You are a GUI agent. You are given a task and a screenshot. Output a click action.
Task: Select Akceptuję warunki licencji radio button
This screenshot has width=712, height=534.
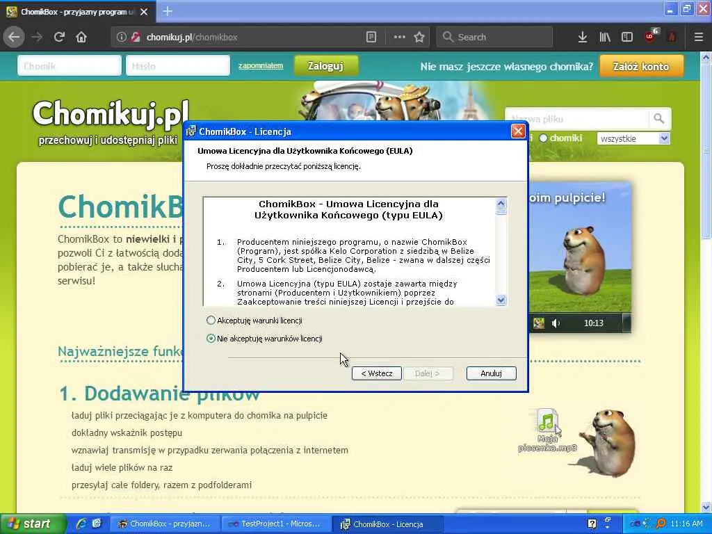[x=211, y=320]
